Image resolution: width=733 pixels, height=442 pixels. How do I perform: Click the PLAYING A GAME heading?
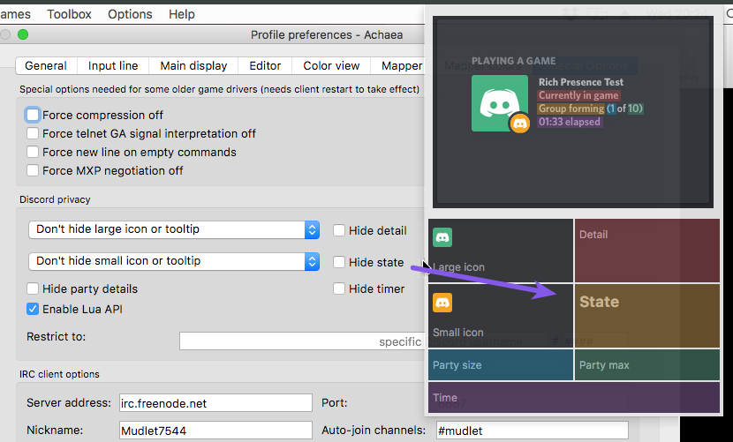click(514, 61)
